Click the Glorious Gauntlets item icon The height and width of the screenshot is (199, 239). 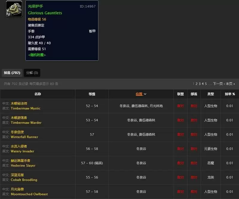pyautogui.click(x=14, y=9)
